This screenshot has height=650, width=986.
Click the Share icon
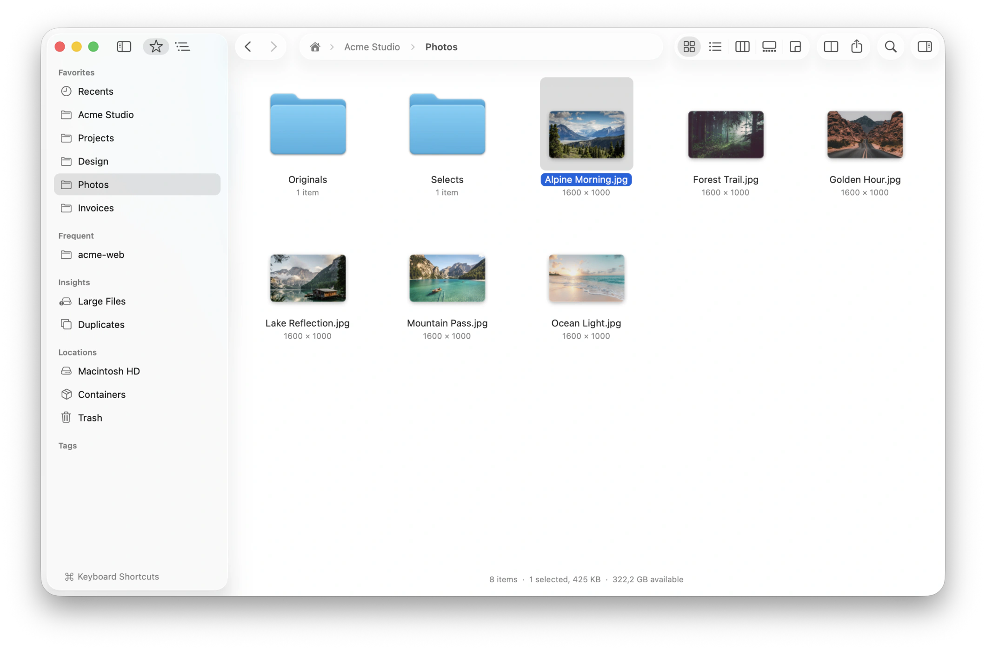tap(857, 46)
